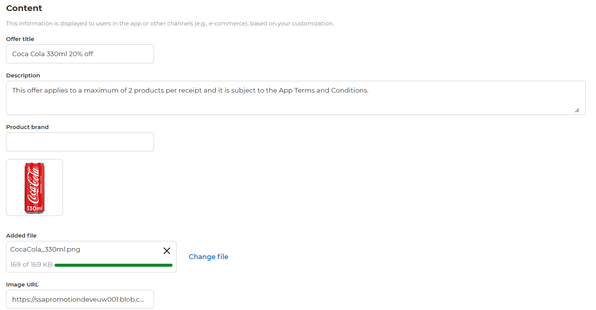Click the 'Product brand' label
Screen dimensions: 596x310
(x=27, y=127)
